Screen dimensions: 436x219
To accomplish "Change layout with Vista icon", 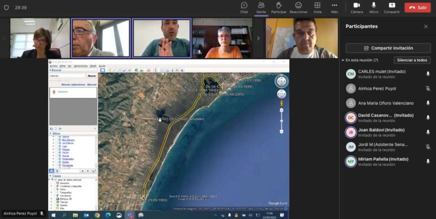I will (317, 7).
